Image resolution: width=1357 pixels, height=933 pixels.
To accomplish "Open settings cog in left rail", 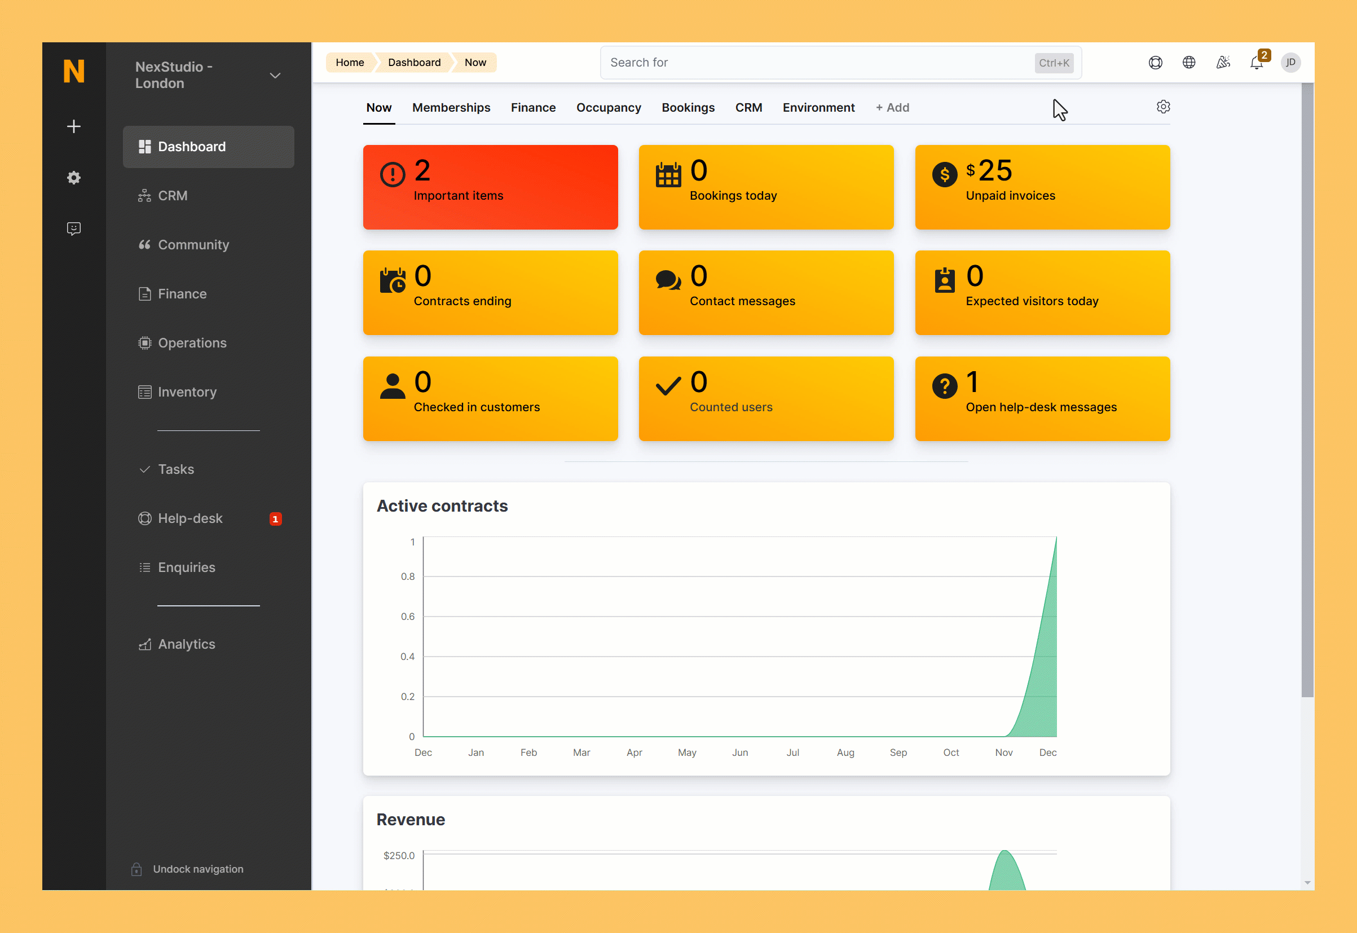I will pos(74,178).
